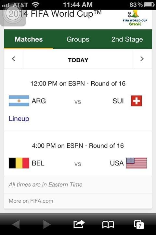Tap the Safari share icon
156x235 pixels.
point(79,224)
